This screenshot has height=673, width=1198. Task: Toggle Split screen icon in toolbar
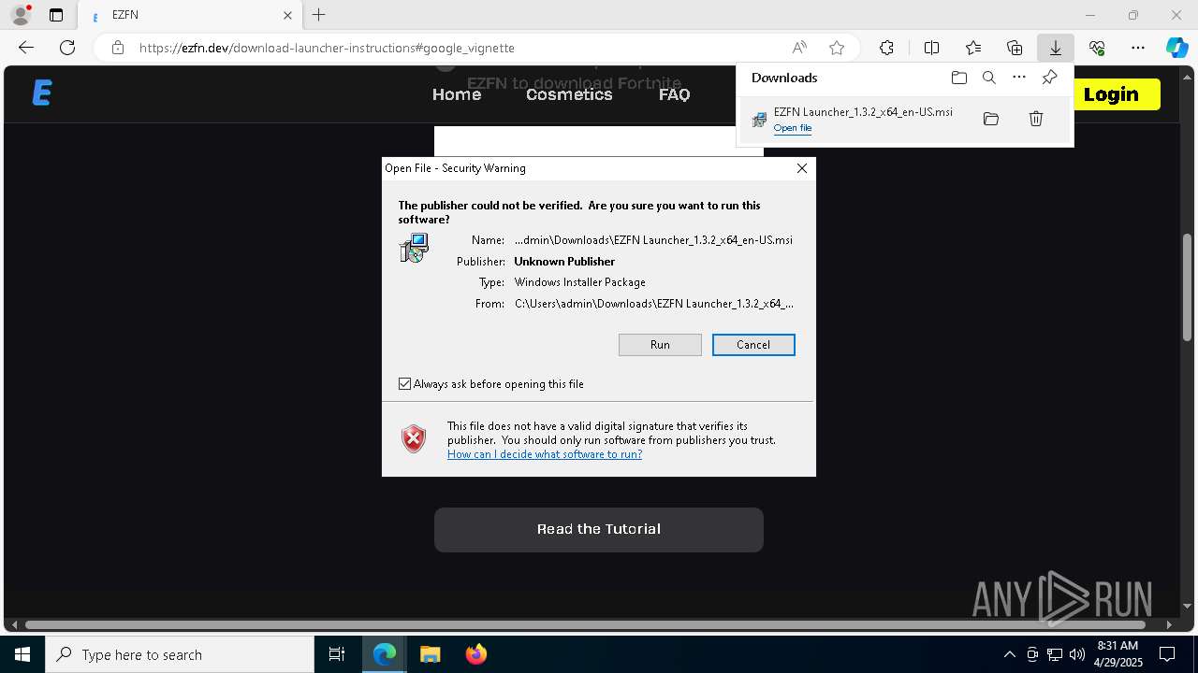tap(931, 48)
